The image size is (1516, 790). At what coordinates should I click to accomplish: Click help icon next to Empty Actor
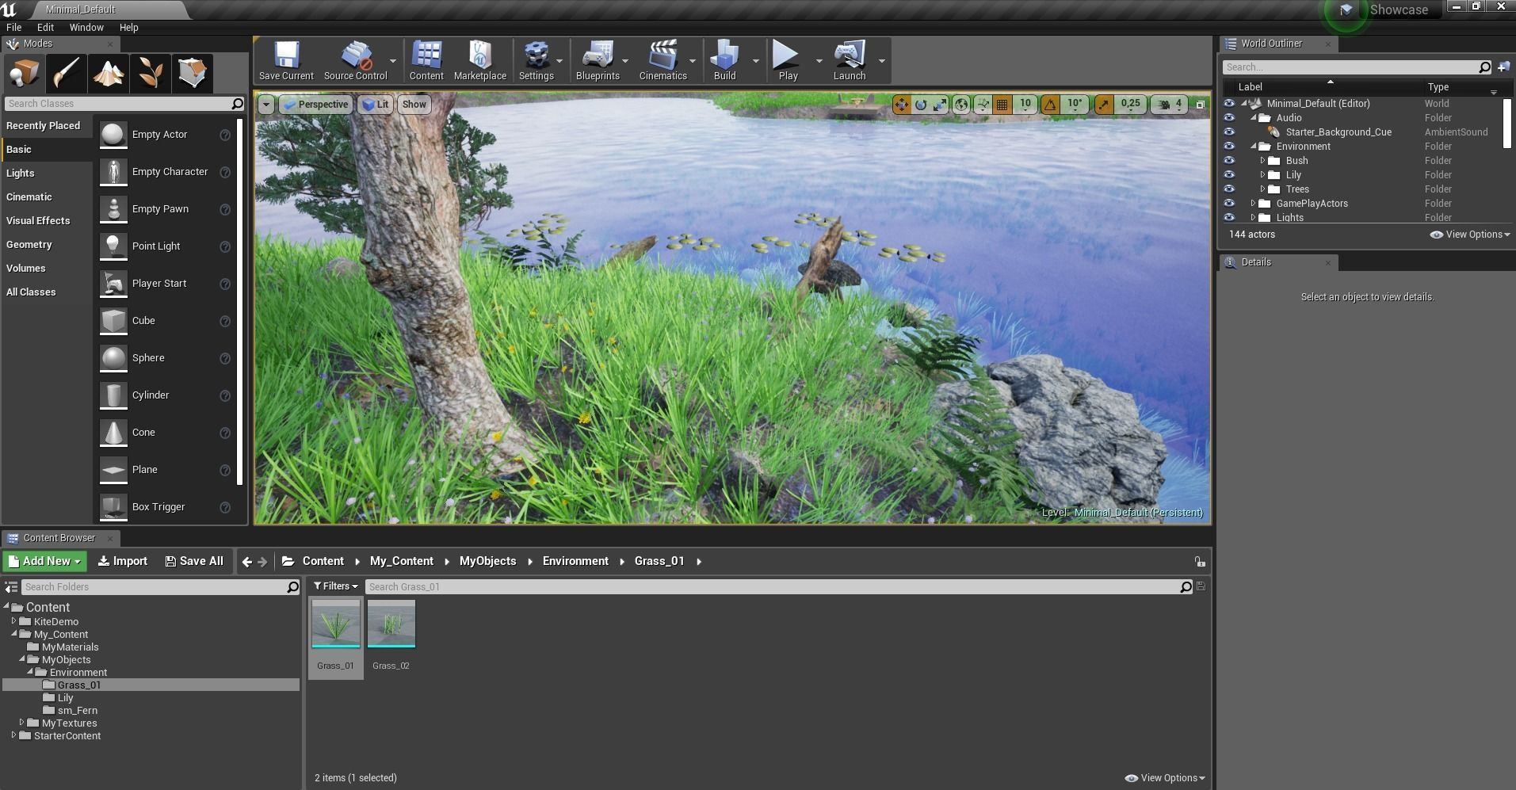coord(225,135)
